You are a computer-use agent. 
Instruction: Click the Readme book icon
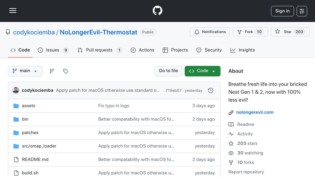[231, 125]
